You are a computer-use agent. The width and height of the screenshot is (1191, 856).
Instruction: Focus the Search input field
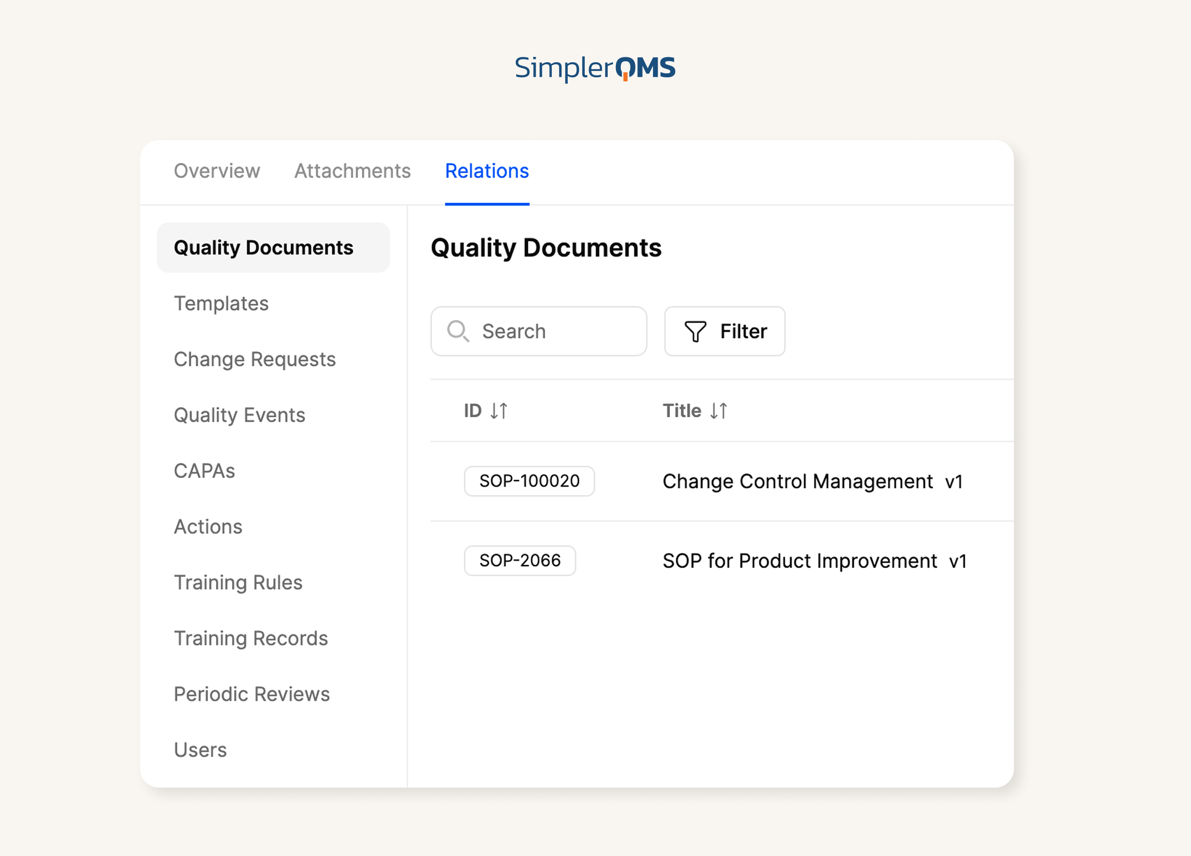[539, 331]
